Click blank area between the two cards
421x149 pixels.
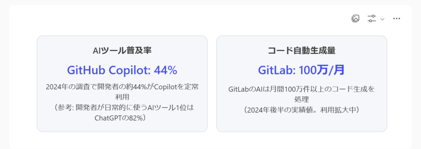click(212, 84)
